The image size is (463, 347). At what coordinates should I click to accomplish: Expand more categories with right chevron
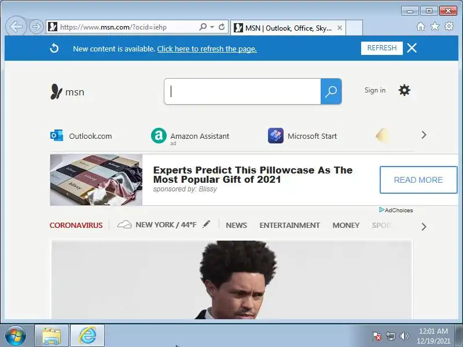(x=424, y=227)
